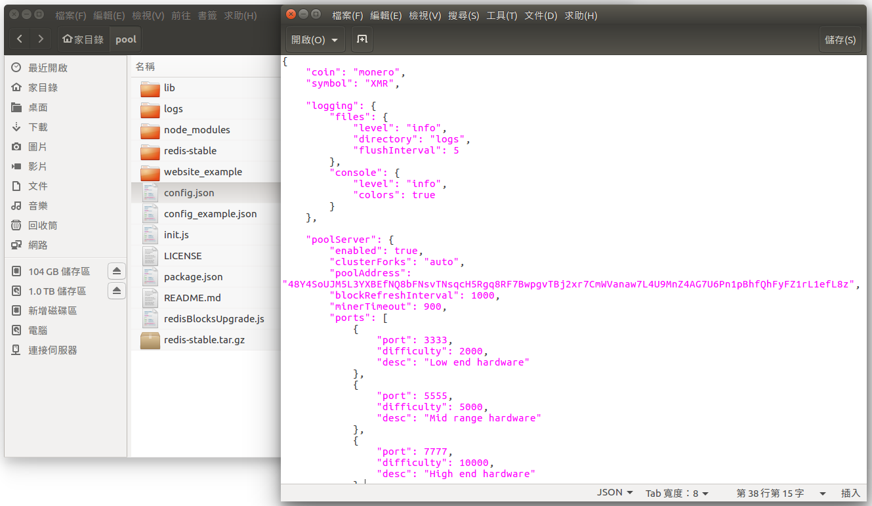Open gedit 檢視(V) menu
Screen dimensions: 872x506
[425, 15]
